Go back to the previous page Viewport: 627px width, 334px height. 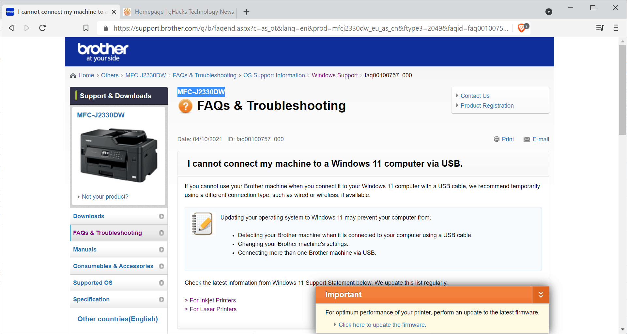pos(11,28)
